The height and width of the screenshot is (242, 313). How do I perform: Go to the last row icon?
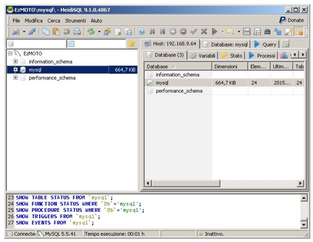click(x=163, y=31)
